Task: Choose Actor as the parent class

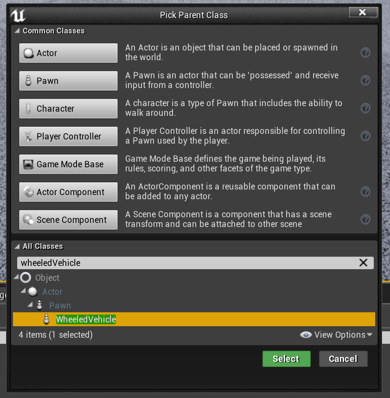Action: tap(68, 53)
